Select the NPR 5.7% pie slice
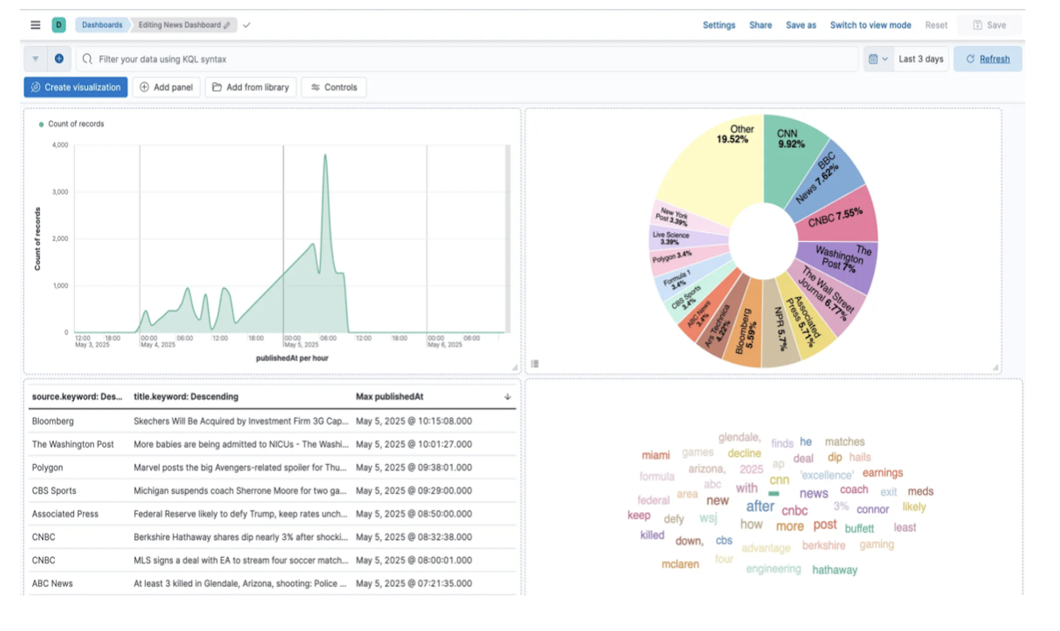The image size is (1060, 631). pyautogui.click(x=779, y=325)
